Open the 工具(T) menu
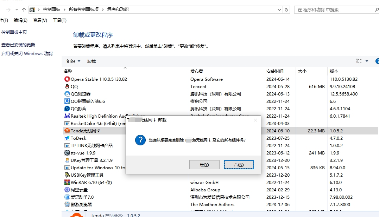The height and width of the screenshot is (217, 379). (59, 20)
